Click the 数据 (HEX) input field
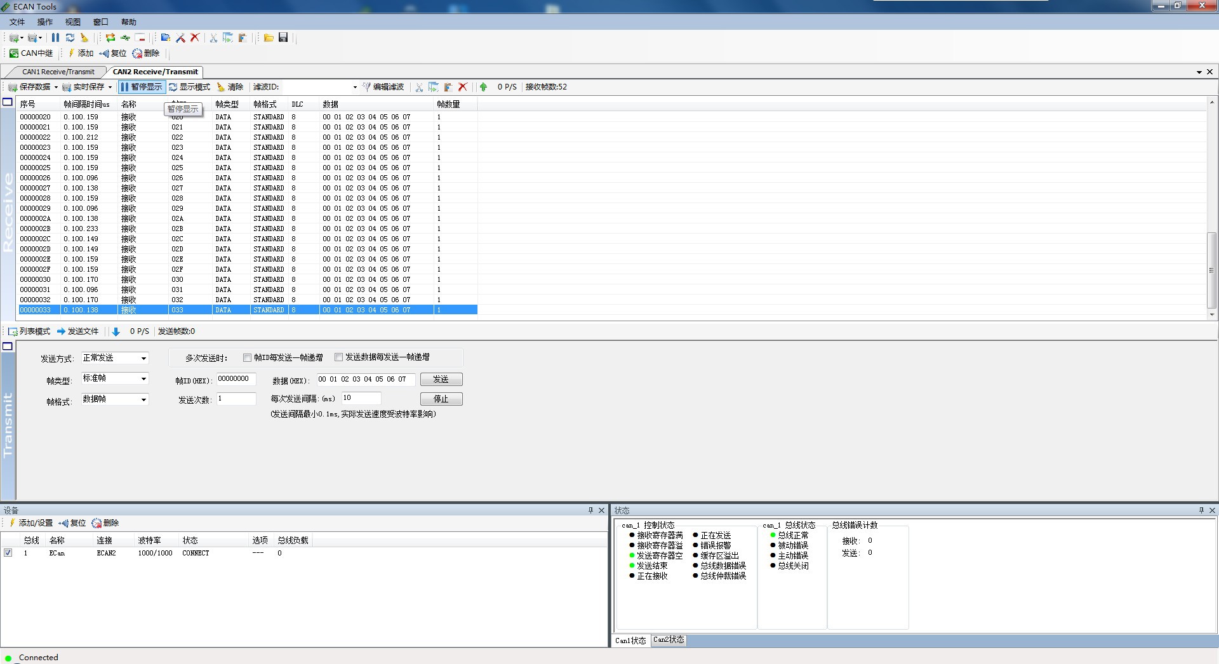 (x=366, y=379)
